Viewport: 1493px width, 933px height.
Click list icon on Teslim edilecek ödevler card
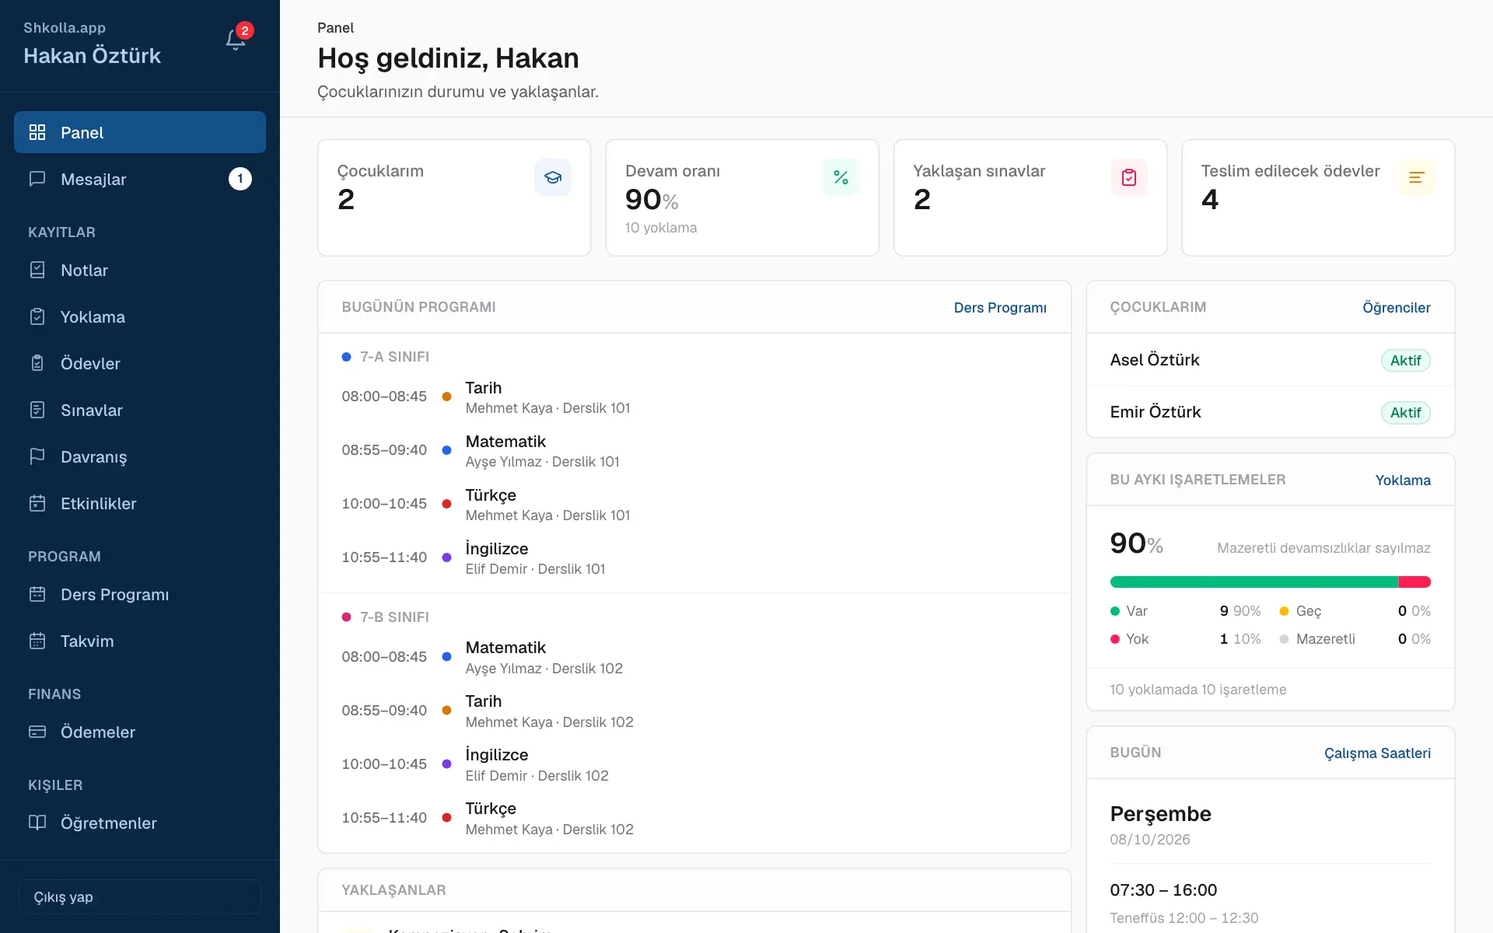[x=1417, y=177]
